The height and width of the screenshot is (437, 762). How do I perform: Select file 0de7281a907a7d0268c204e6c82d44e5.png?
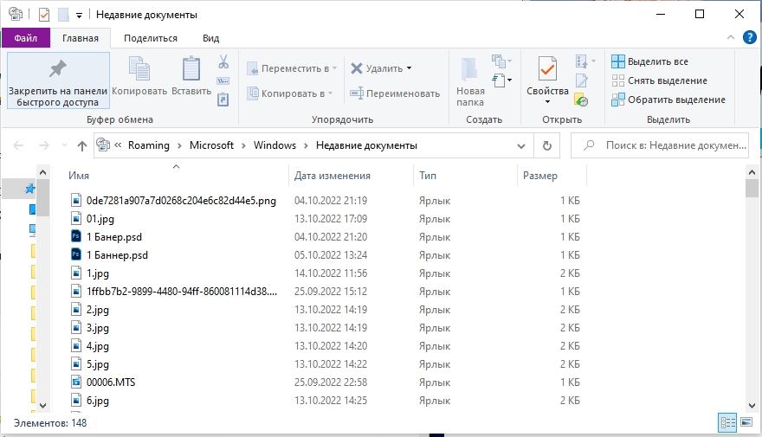tap(181, 201)
